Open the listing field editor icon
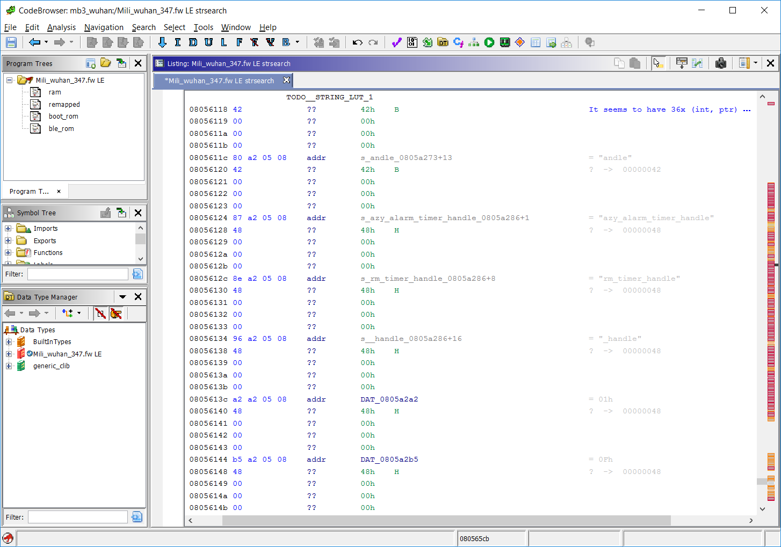 point(682,63)
